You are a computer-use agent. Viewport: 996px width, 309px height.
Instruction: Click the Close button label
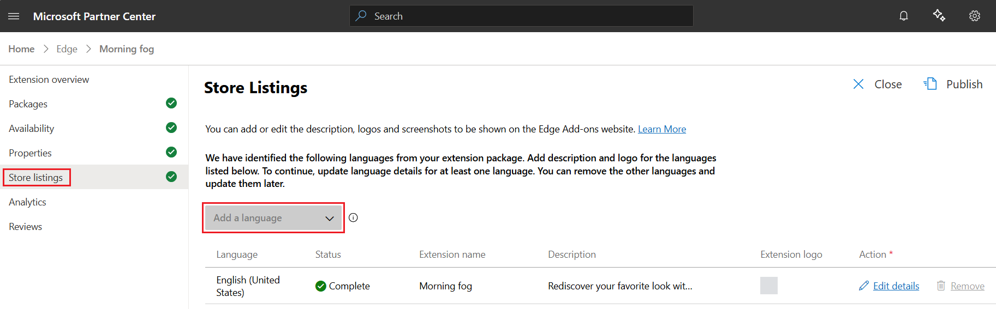[888, 84]
